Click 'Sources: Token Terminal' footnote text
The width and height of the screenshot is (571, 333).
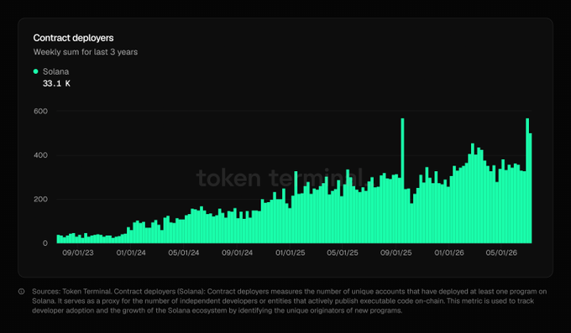click(x=71, y=292)
